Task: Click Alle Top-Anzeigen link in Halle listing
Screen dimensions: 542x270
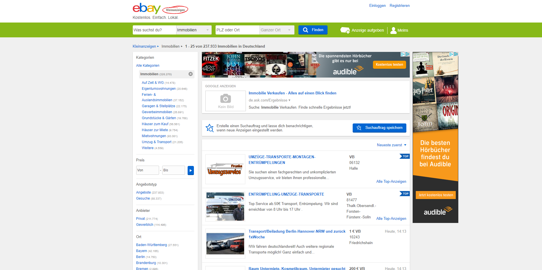Action: pos(391,182)
